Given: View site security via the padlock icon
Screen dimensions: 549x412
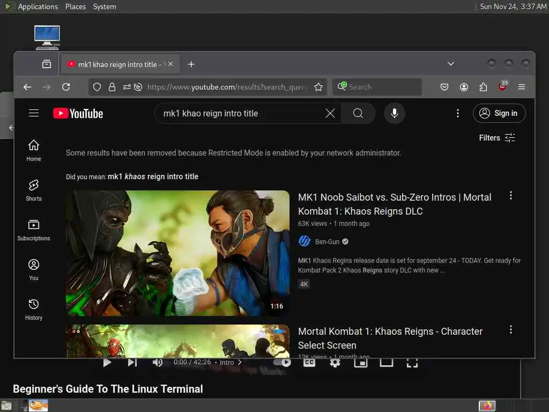Looking at the screenshot, I should [112, 87].
